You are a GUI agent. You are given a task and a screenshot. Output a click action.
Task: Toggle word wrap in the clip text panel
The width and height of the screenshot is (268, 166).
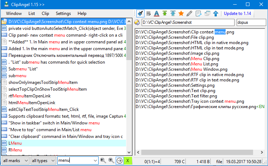tap(148, 14)
